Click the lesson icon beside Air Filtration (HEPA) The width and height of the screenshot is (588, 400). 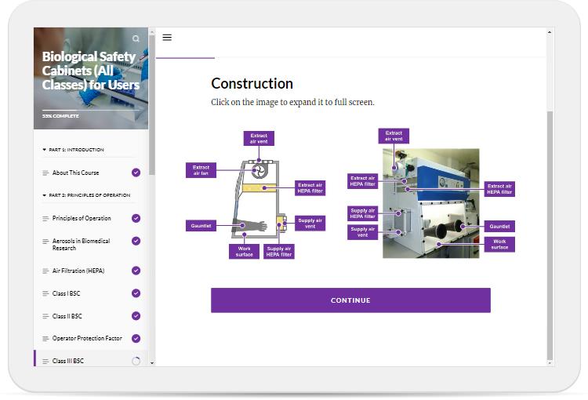tap(45, 271)
